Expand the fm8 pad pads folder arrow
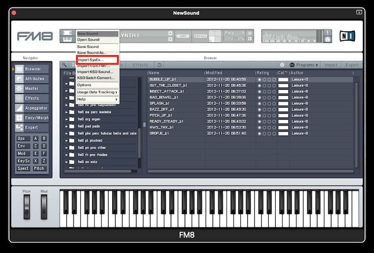The width and height of the screenshot is (374, 253). [66, 126]
